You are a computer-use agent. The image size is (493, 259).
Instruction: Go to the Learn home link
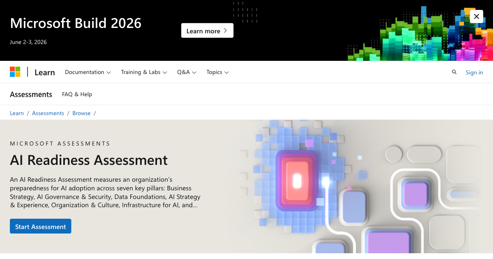point(45,72)
